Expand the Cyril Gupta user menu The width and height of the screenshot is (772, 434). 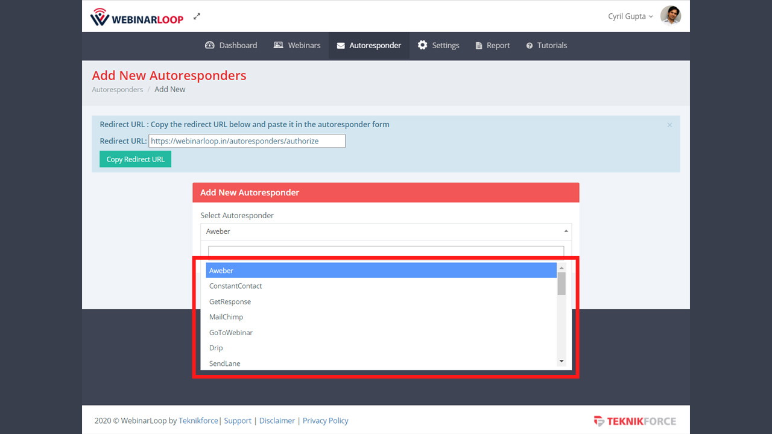(630, 16)
